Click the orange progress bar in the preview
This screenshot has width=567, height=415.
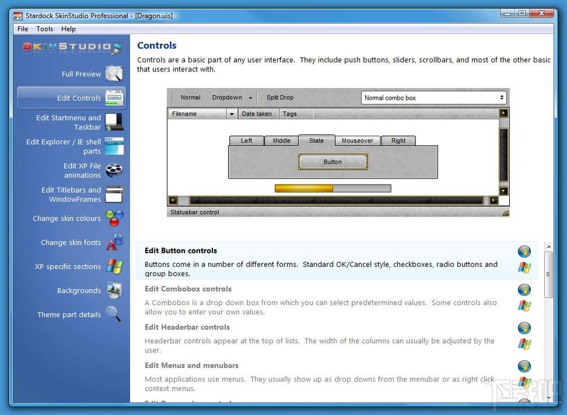pyautogui.click(x=332, y=188)
